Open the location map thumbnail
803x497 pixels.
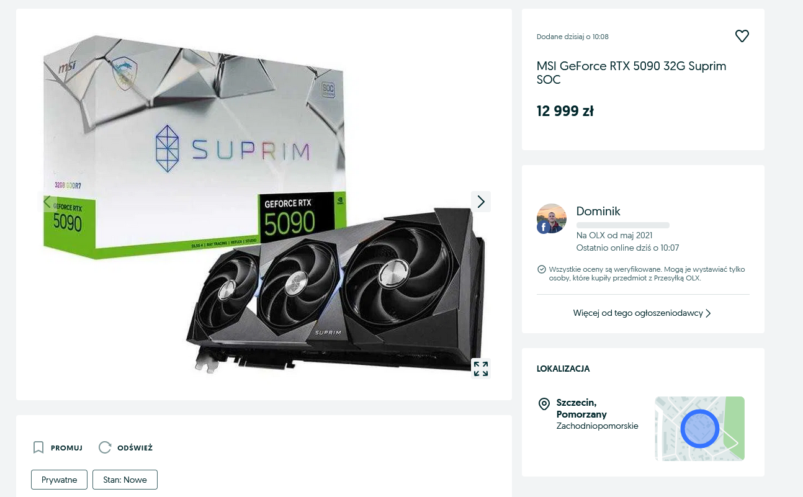point(699,429)
